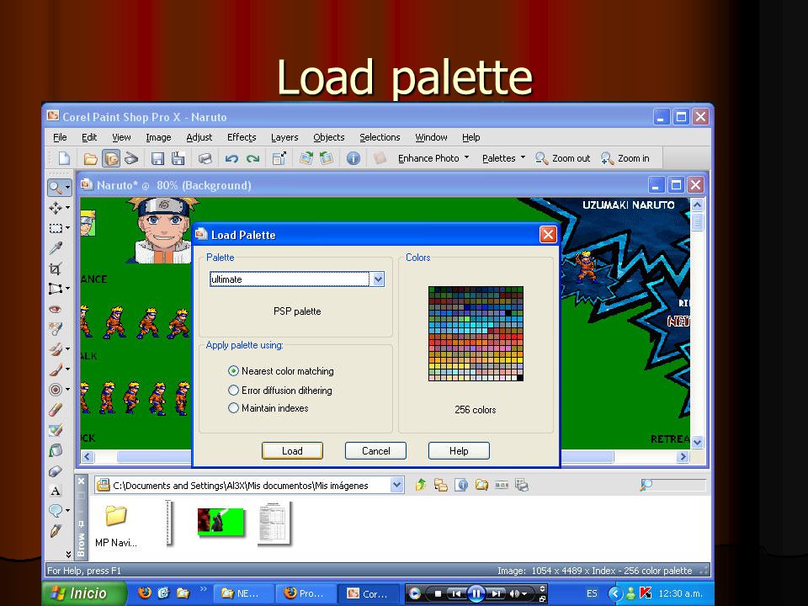Toggle the Browse button in the toolbar
The width and height of the screenshot is (808, 606).
pos(111,158)
